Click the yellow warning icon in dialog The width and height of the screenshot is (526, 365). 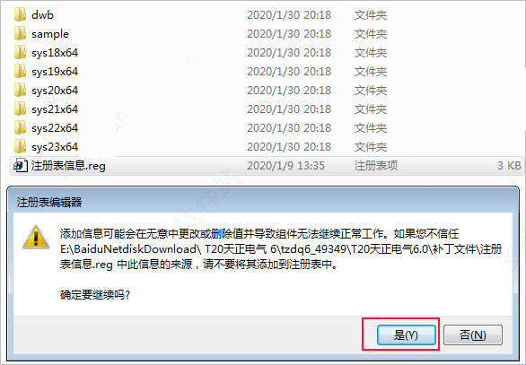[x=36, y=238]
